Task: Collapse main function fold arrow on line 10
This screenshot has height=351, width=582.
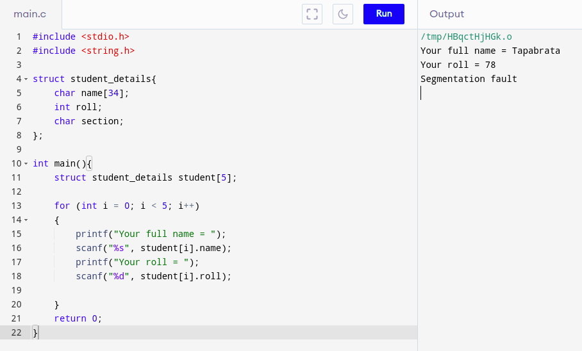Action: coord(26,163)
